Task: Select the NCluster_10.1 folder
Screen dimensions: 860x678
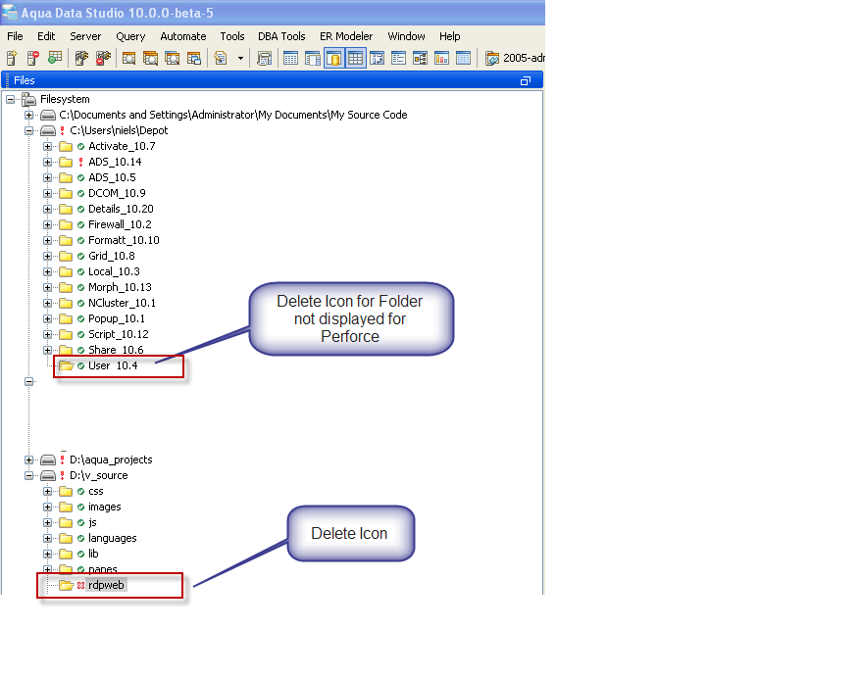Action: 122,303
